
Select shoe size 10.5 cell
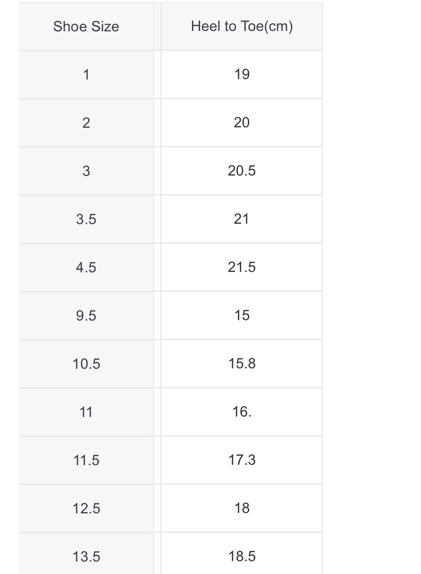click(x=86, y=364)
